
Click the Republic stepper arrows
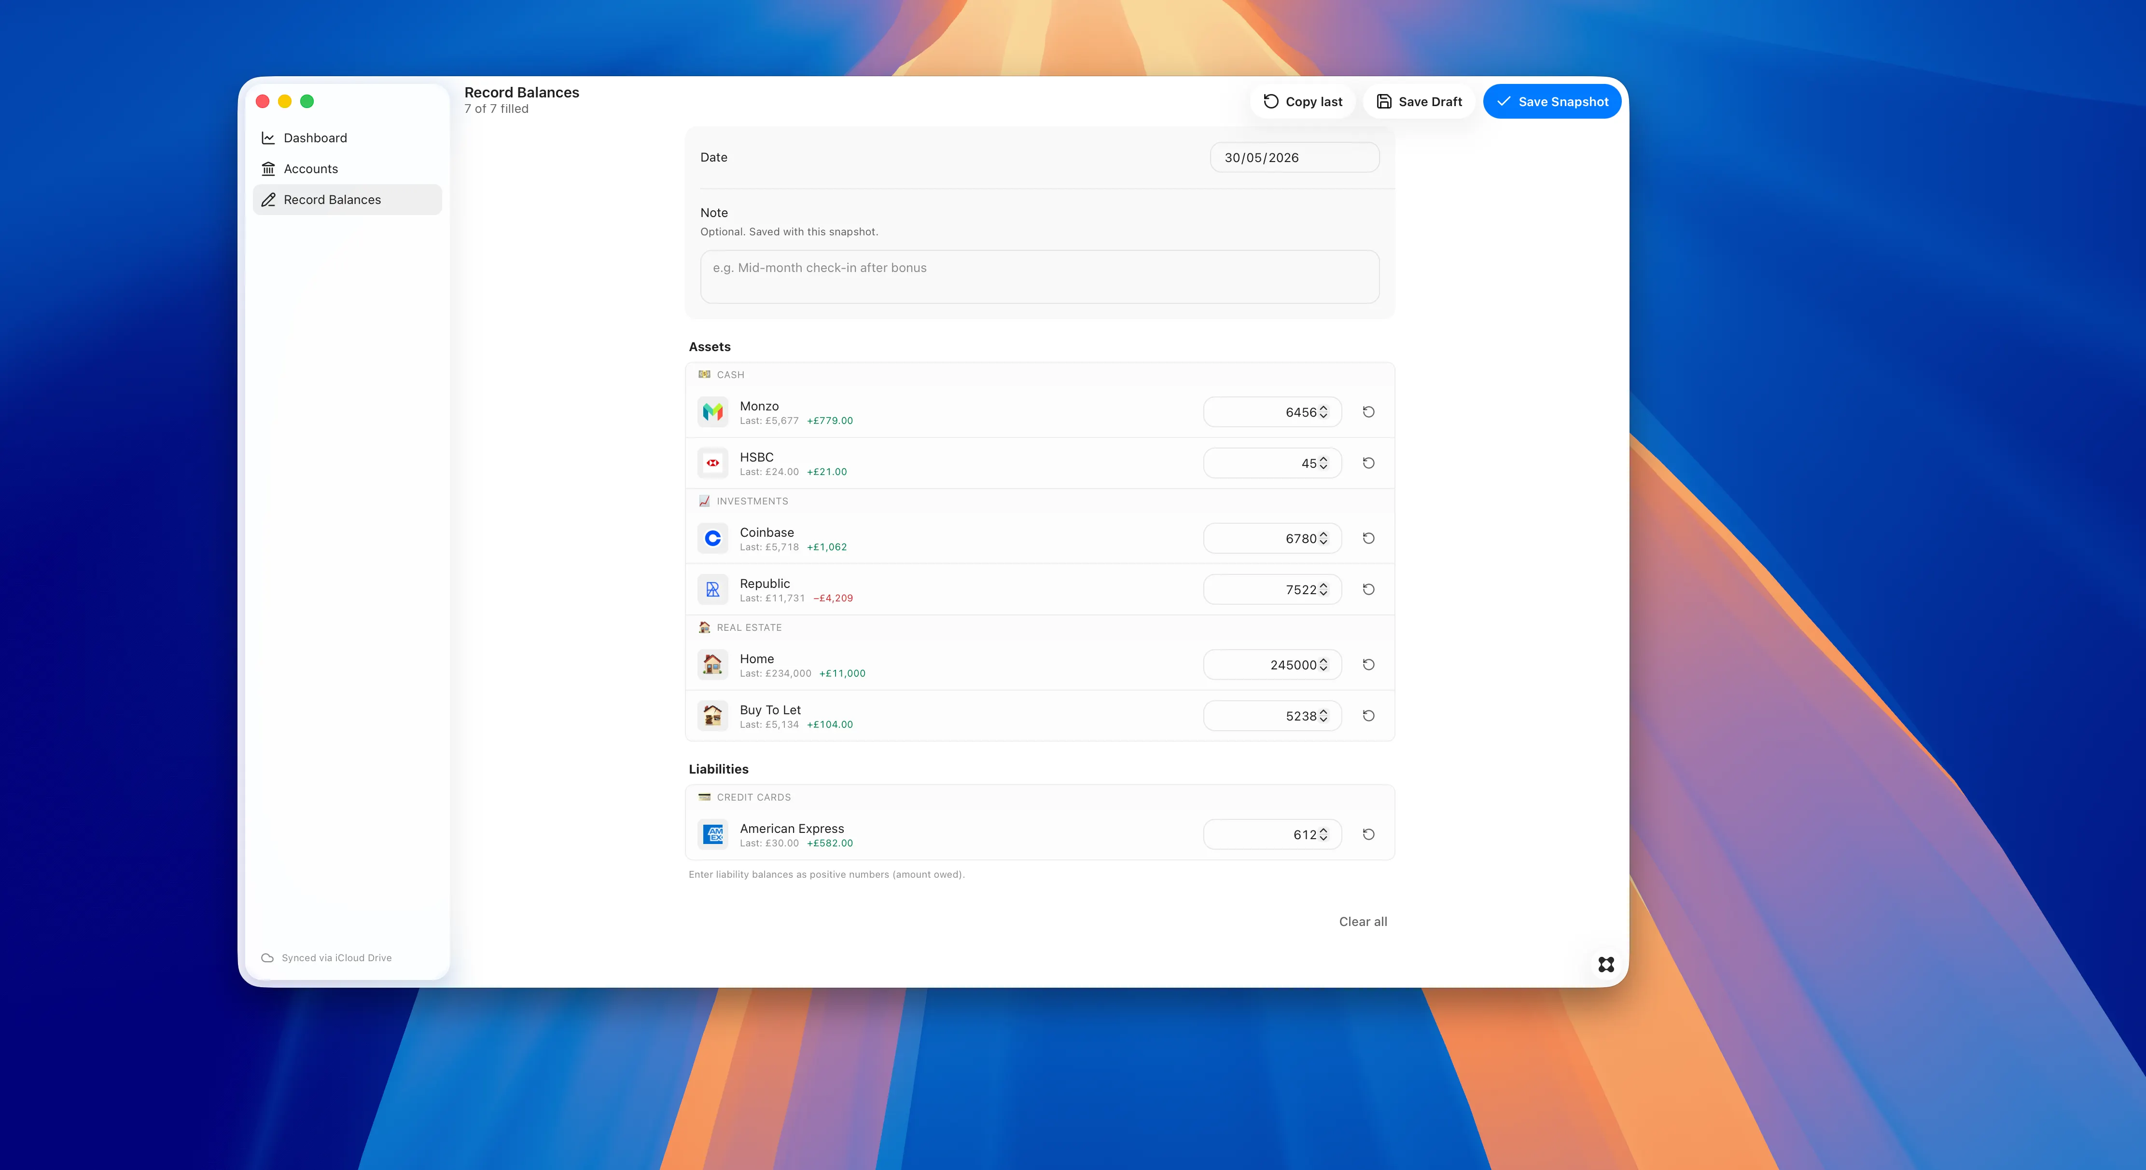pyautogui.click(x=1324, y=589)
